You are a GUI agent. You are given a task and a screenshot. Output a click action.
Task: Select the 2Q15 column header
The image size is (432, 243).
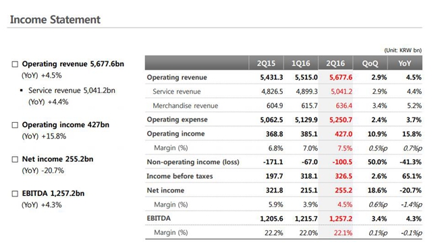pos(266,63)
